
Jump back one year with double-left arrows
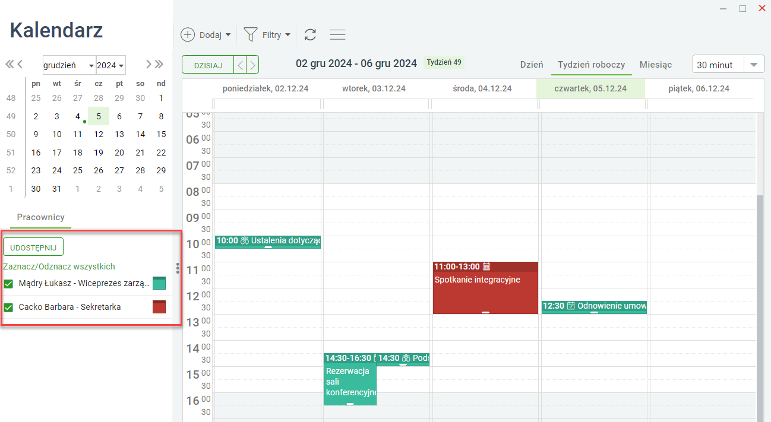point(9,64)
